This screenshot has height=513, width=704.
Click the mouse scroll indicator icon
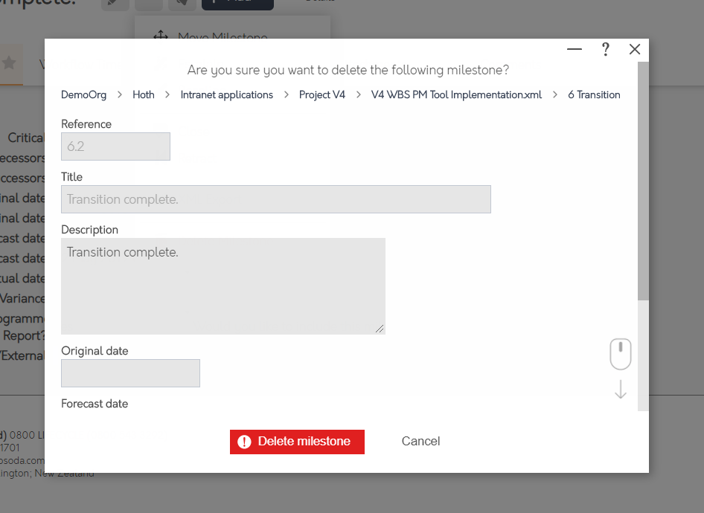(x=620, y=353)
